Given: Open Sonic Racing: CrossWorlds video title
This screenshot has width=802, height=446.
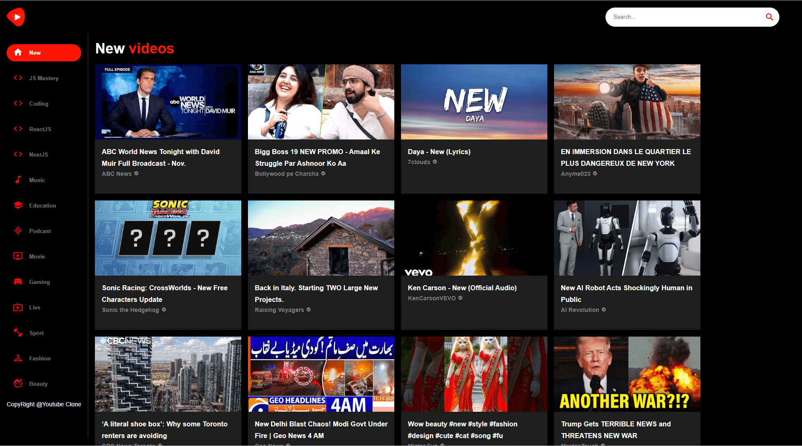Looking at the screenshot, I should 165,294.
